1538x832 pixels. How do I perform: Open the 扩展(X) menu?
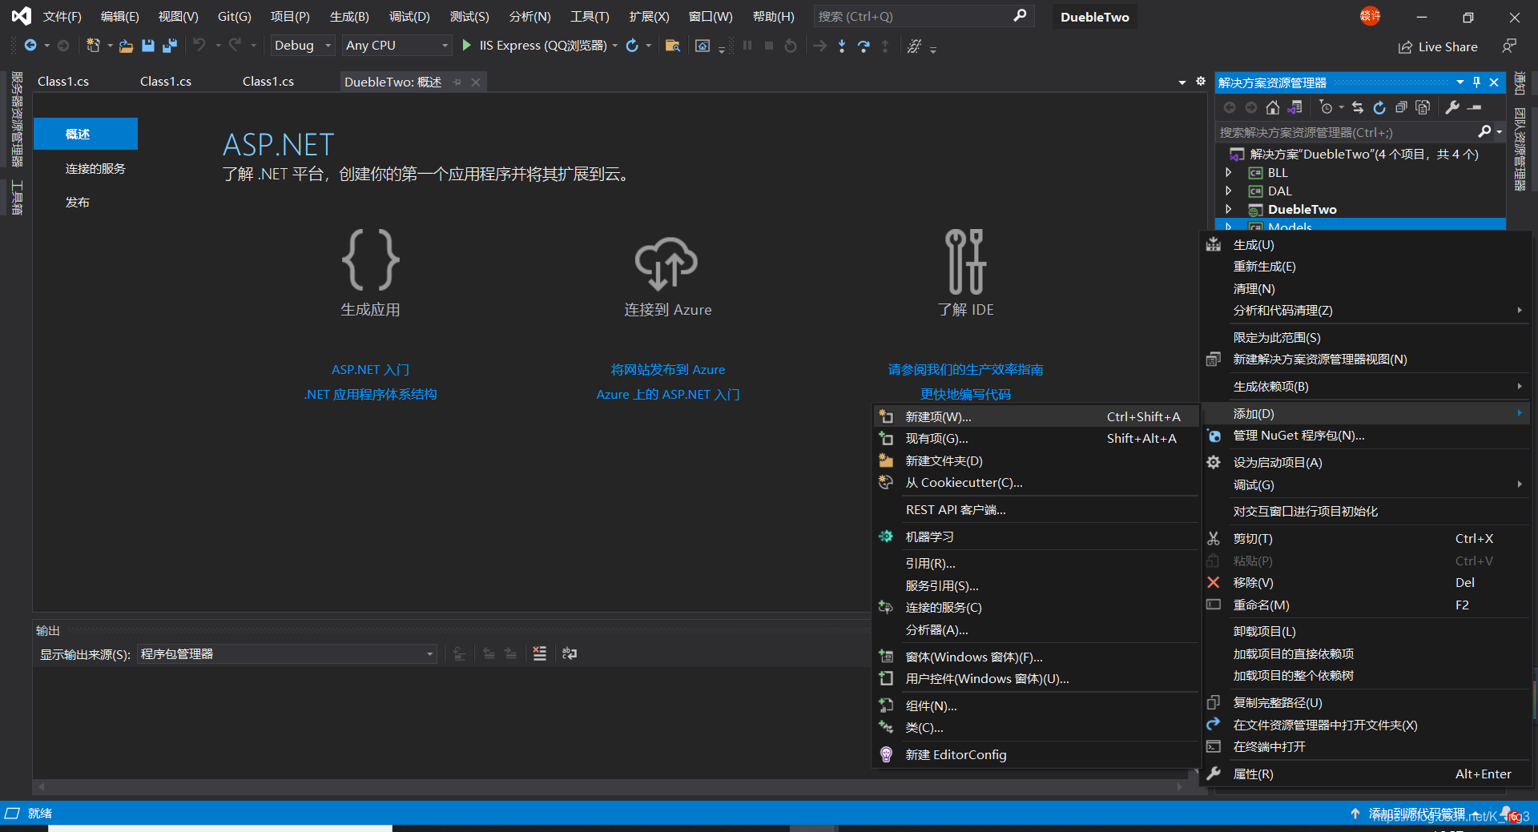pyautogui.click(x=649, y=16)
